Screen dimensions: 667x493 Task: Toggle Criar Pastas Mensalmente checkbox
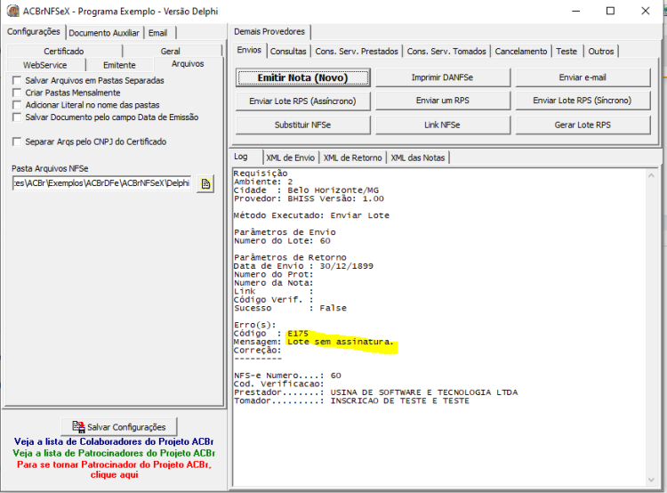click(17, 93)
